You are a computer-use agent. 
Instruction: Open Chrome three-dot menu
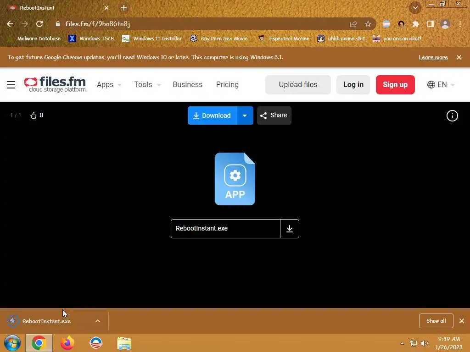click(x=460, y=24)
